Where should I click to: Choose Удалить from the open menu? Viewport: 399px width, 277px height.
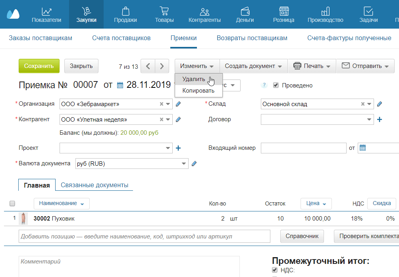point(194,79)
